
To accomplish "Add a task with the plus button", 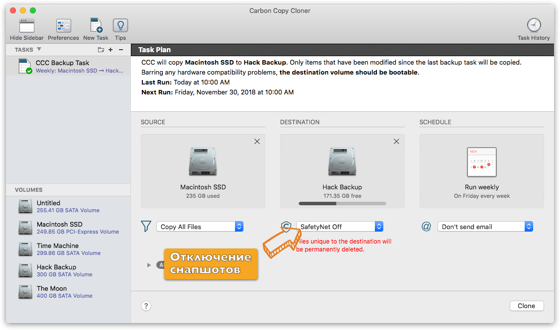I will point(111,50).
